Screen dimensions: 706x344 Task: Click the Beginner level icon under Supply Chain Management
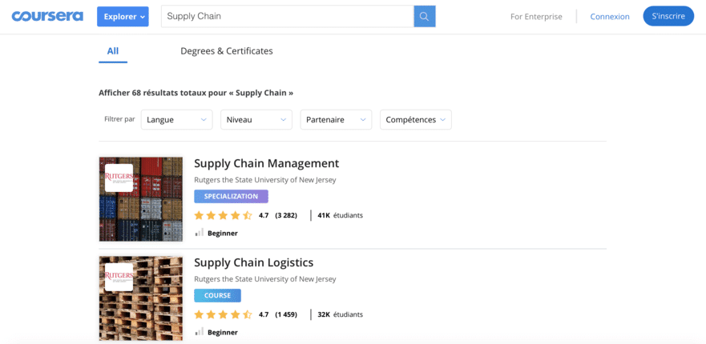[x=199, y=233]
